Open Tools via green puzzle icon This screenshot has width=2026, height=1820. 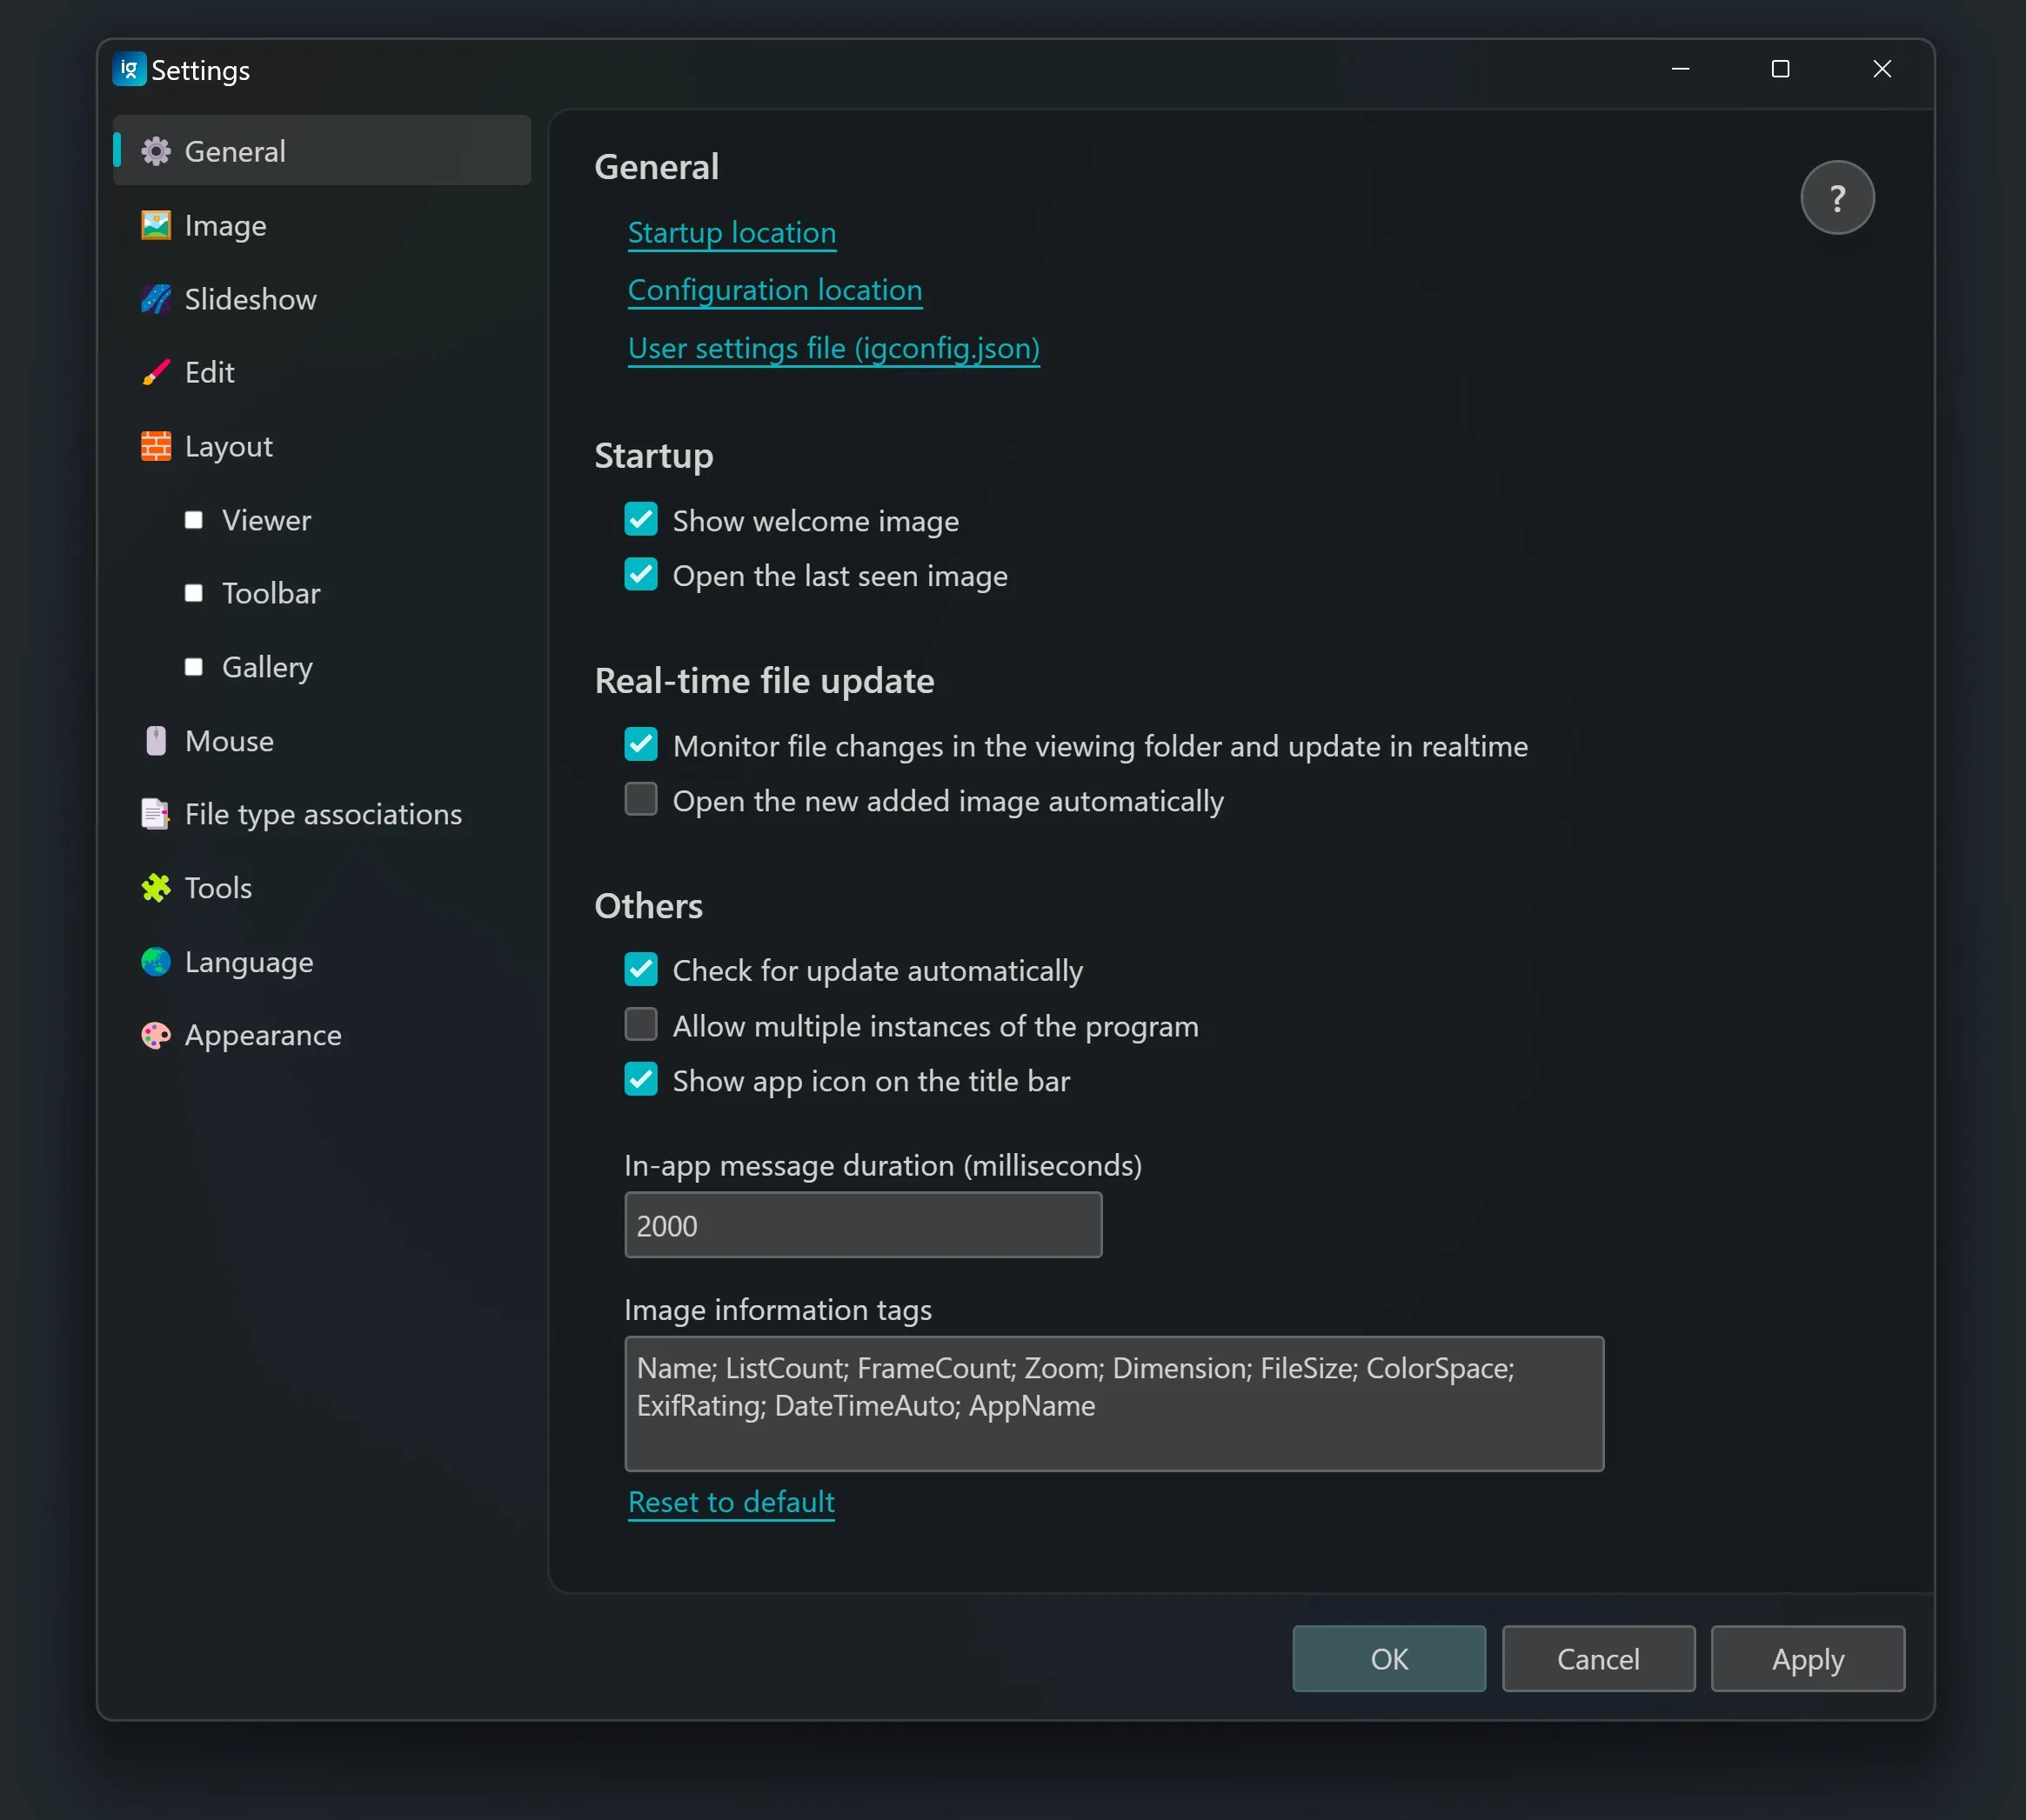[x=155, y=887]
